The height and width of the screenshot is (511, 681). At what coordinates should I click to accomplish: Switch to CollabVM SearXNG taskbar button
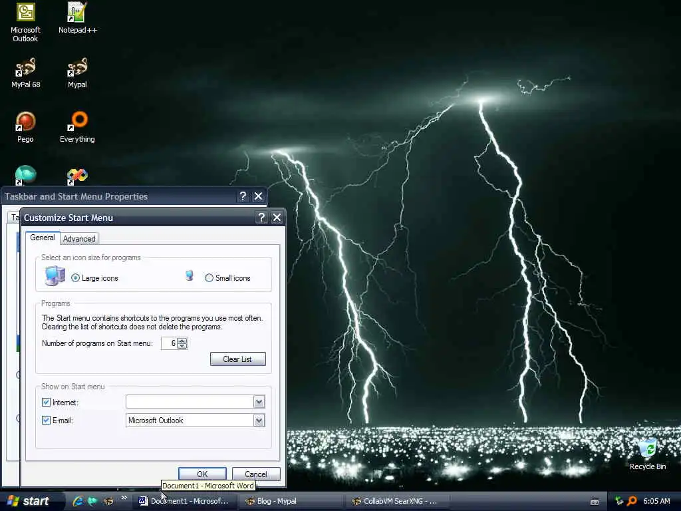[398, 501]
